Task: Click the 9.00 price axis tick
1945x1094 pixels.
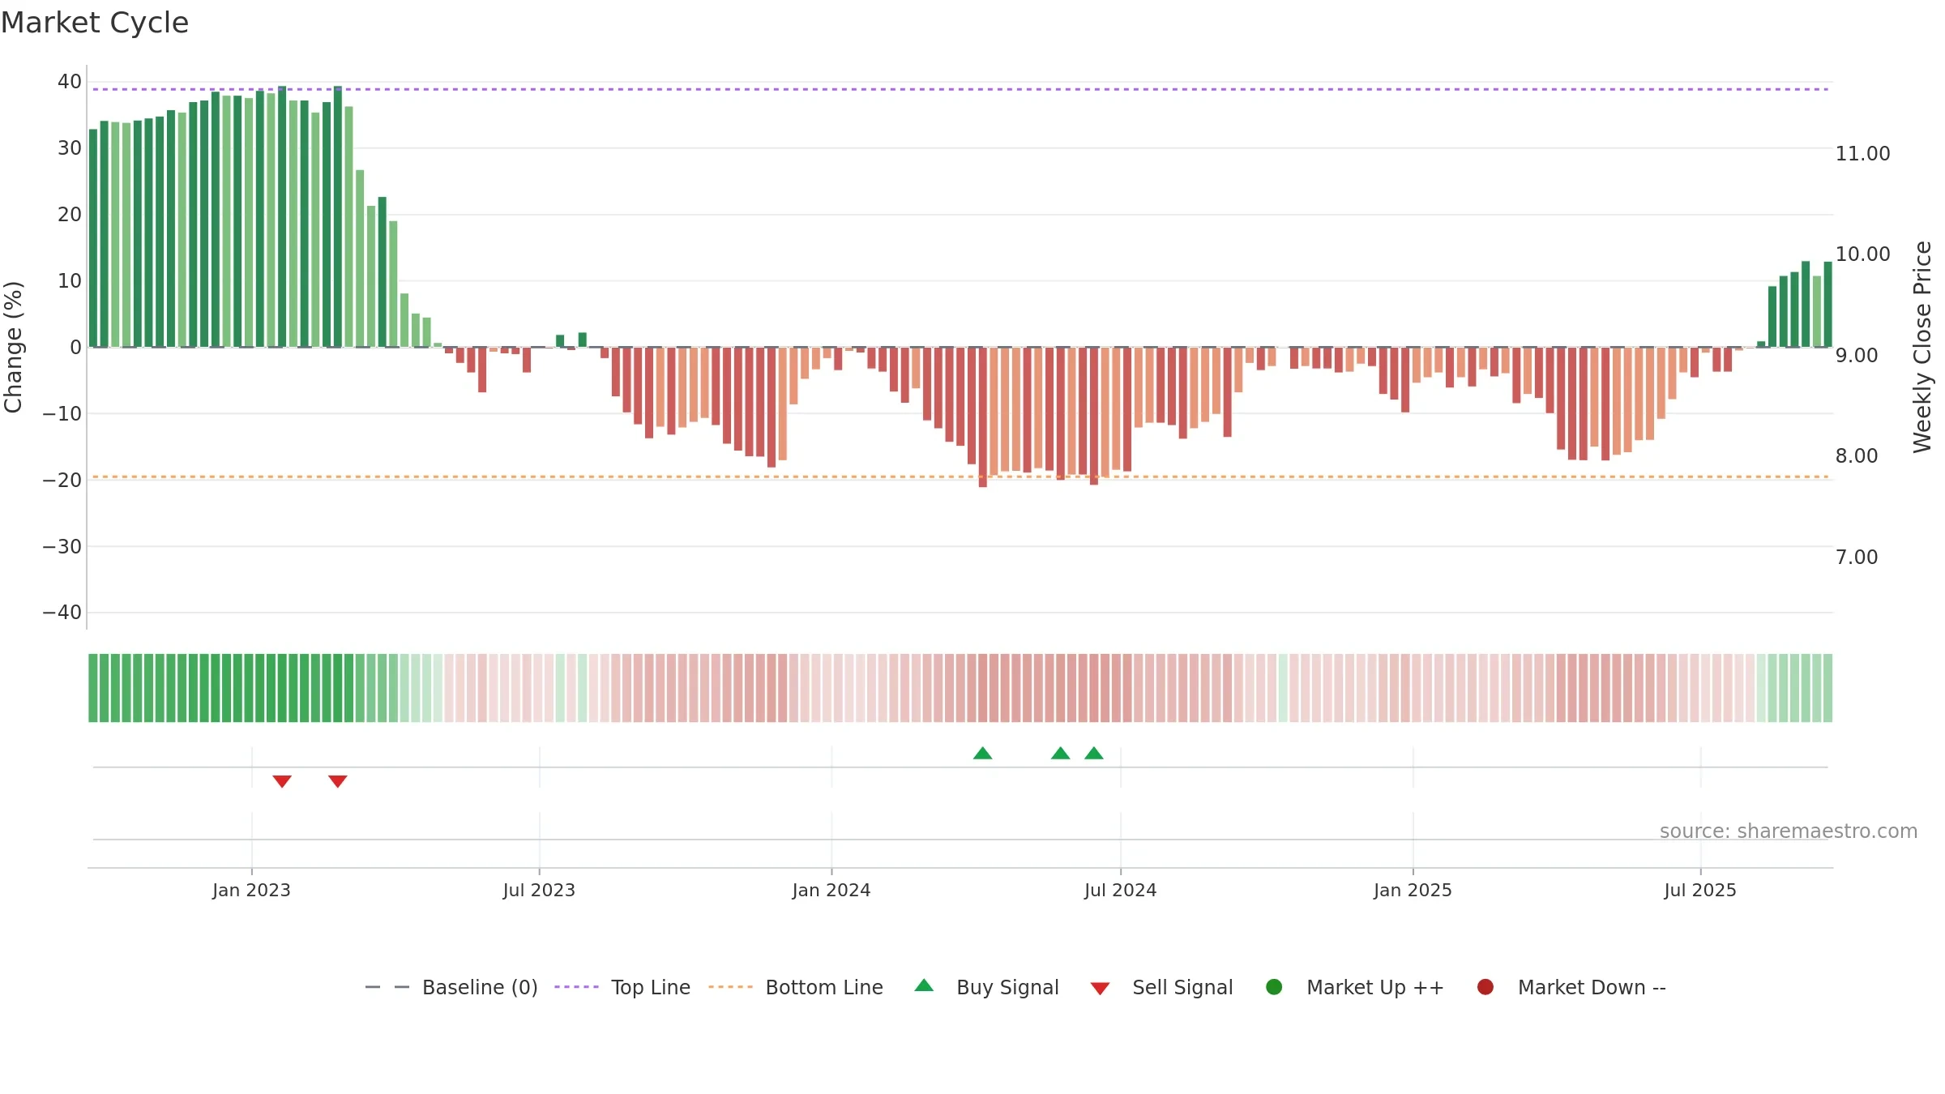Action: [x=1857, y=355]
